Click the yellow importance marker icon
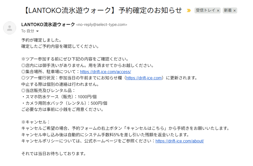This screenshot has height=166, width=253. (x=189, y=11)
